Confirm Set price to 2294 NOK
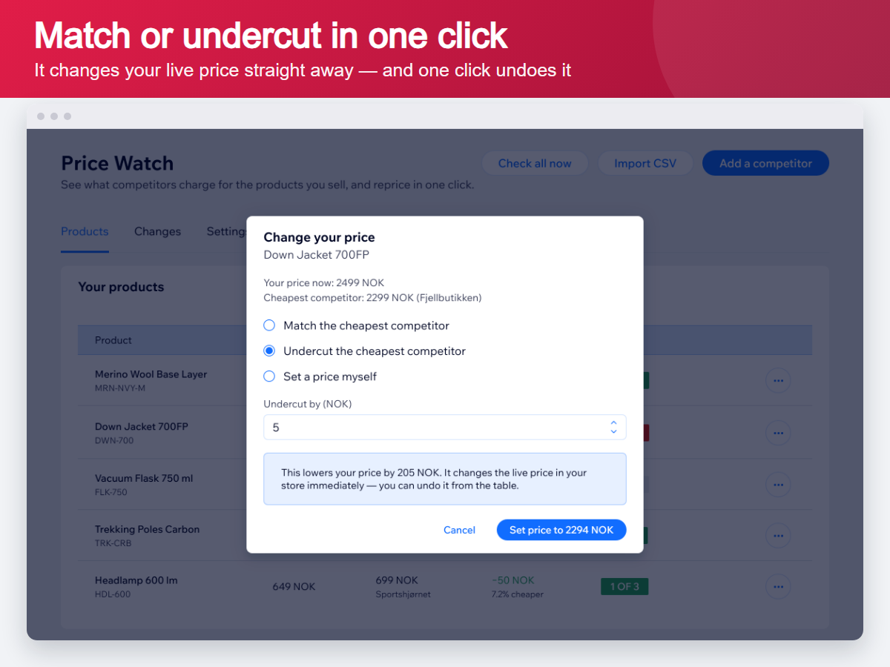890x667 pixels. coord(561,530)
